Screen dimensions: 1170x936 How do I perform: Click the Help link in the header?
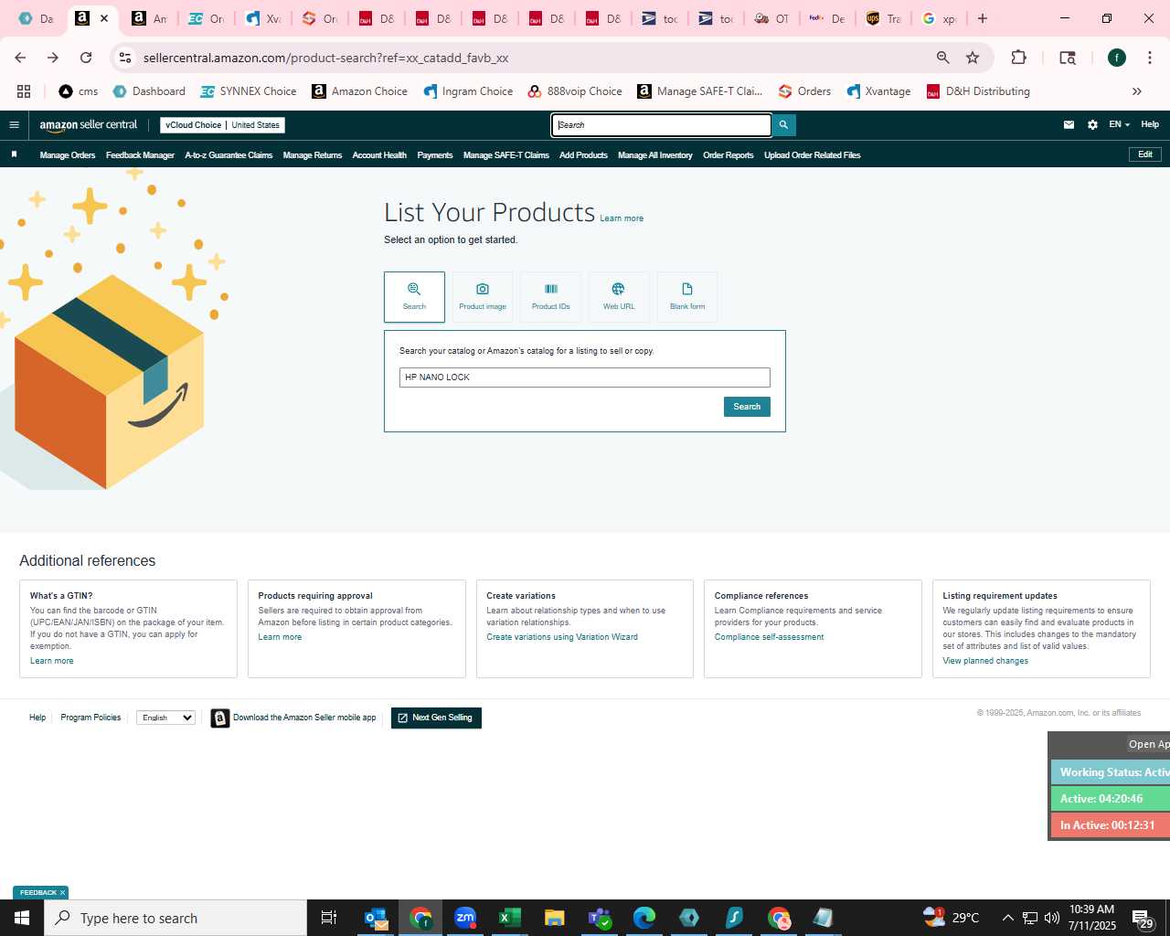[x=1150, y=124]
